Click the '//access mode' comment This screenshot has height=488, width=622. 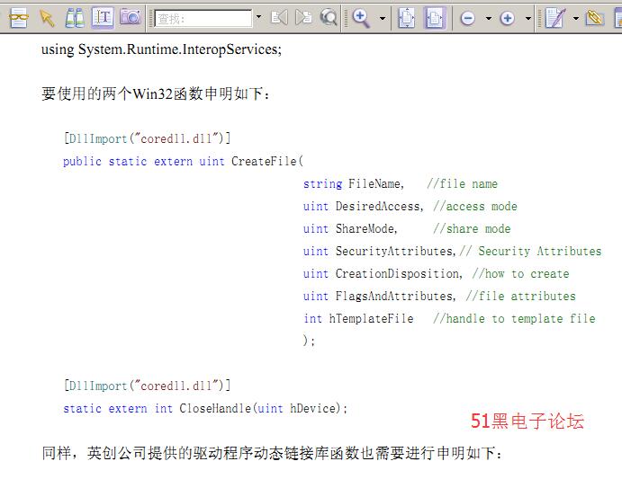pyautogui.click(x=475, y=207)
